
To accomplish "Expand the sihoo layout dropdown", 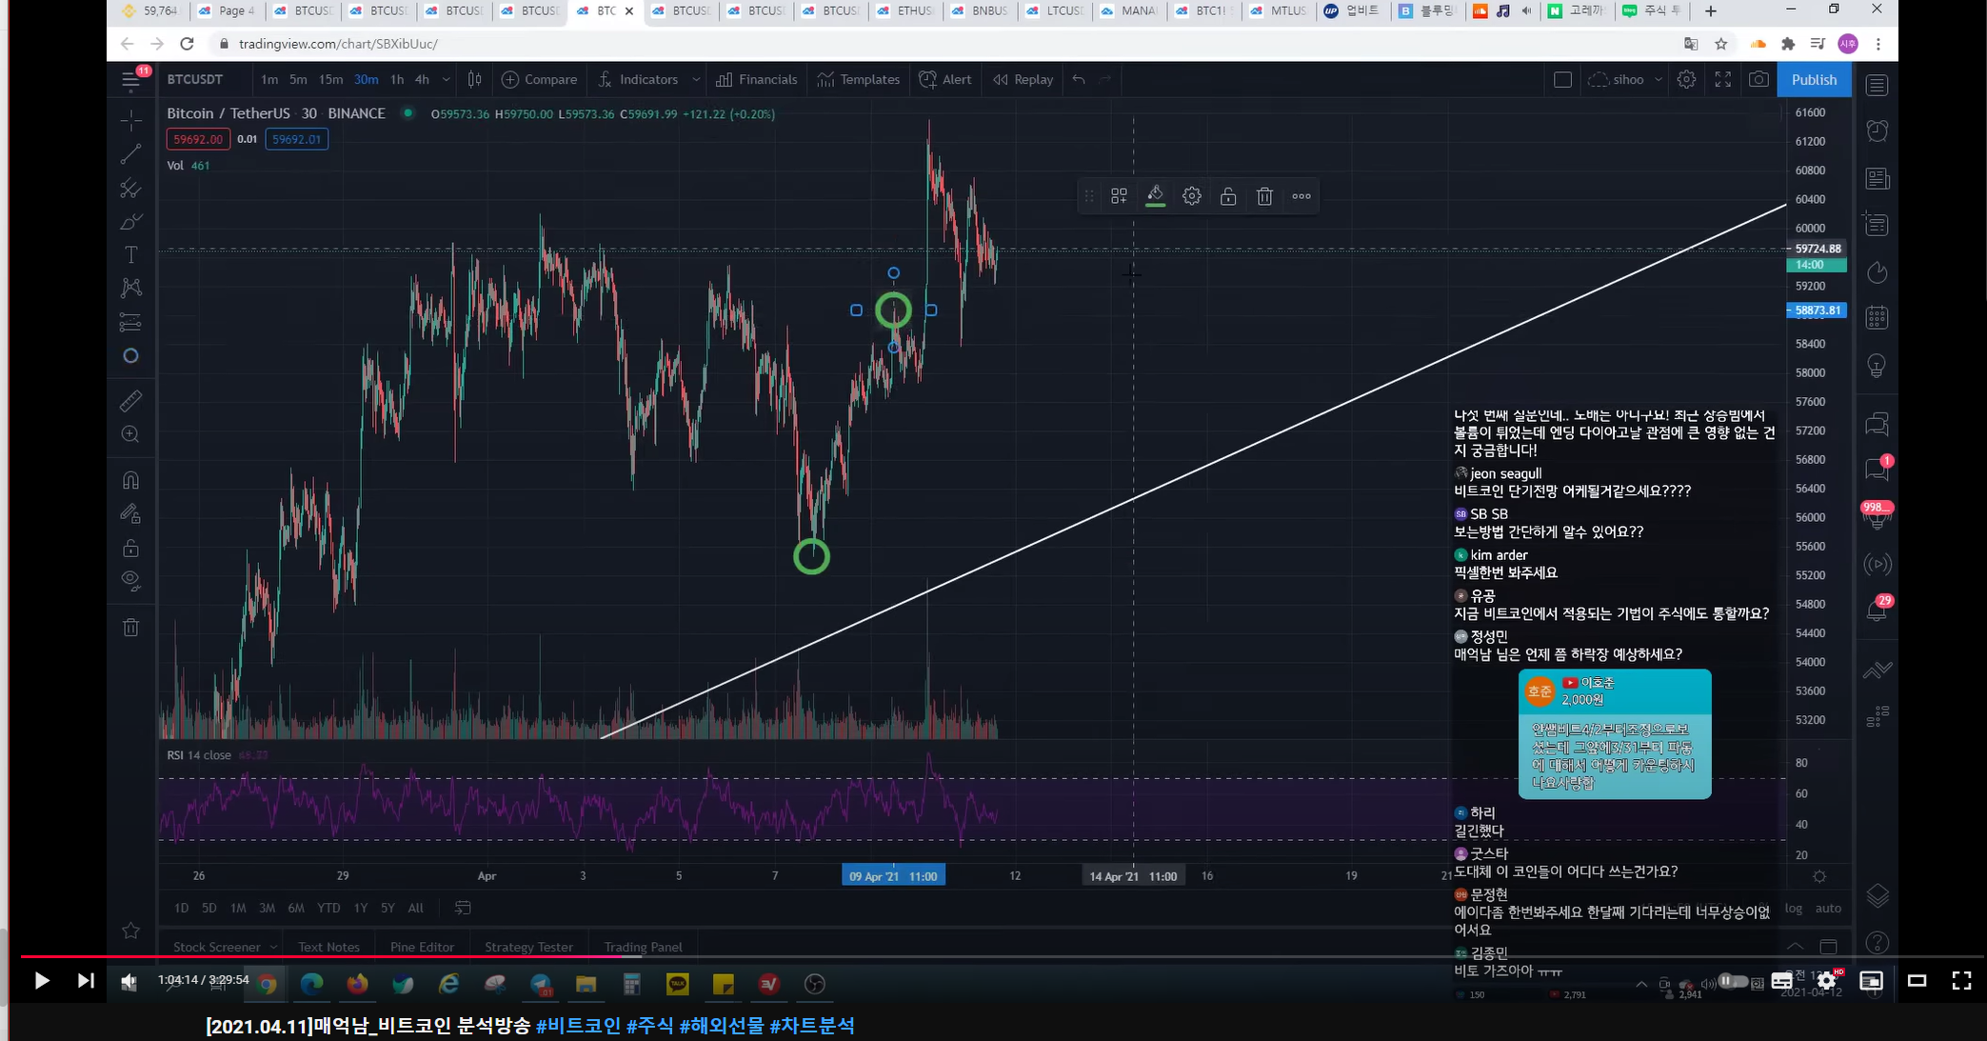I will tap(1658, 79).
